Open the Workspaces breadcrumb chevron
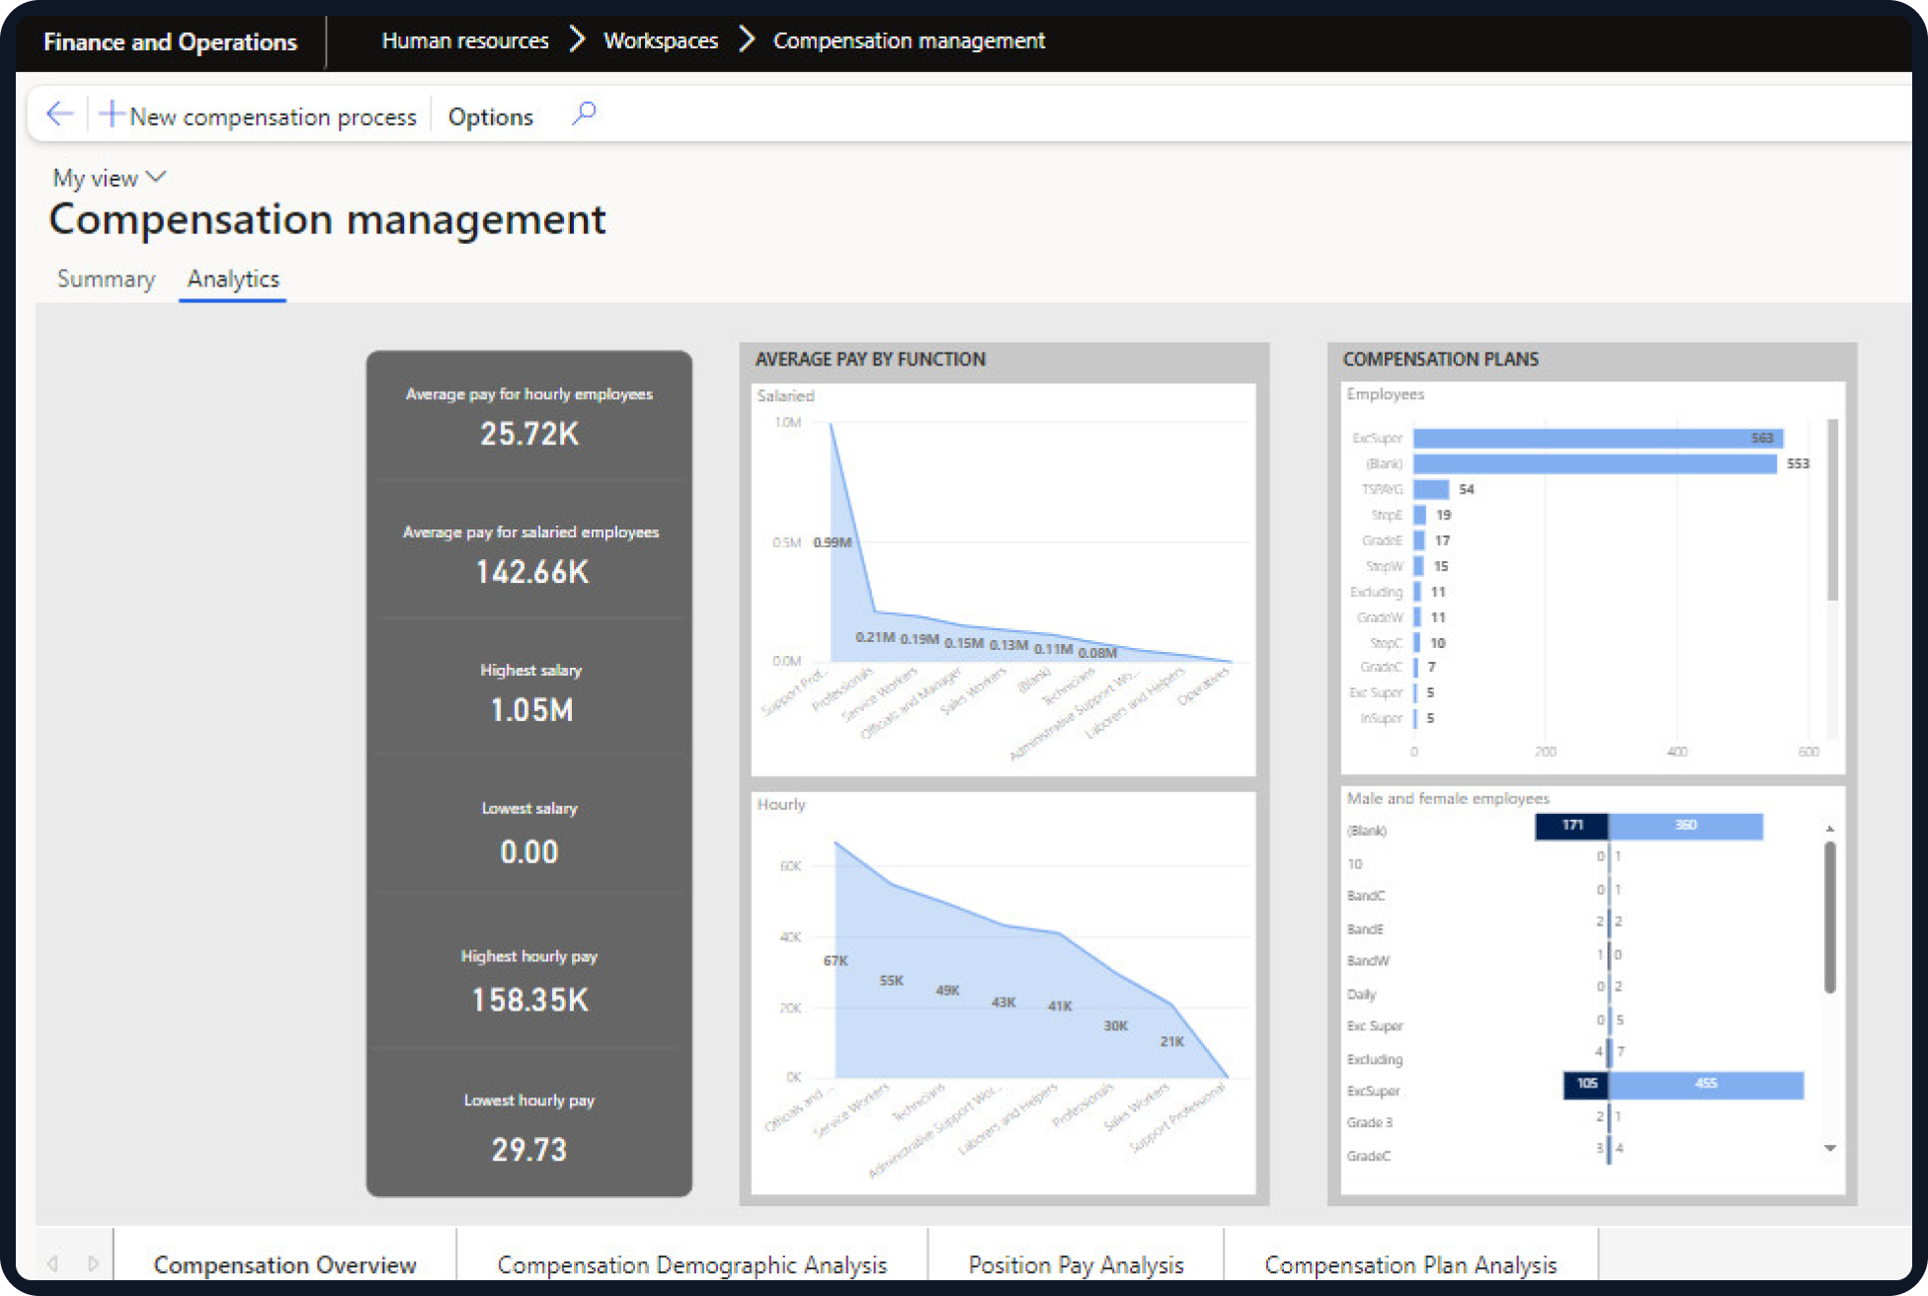 coord(746,40)
